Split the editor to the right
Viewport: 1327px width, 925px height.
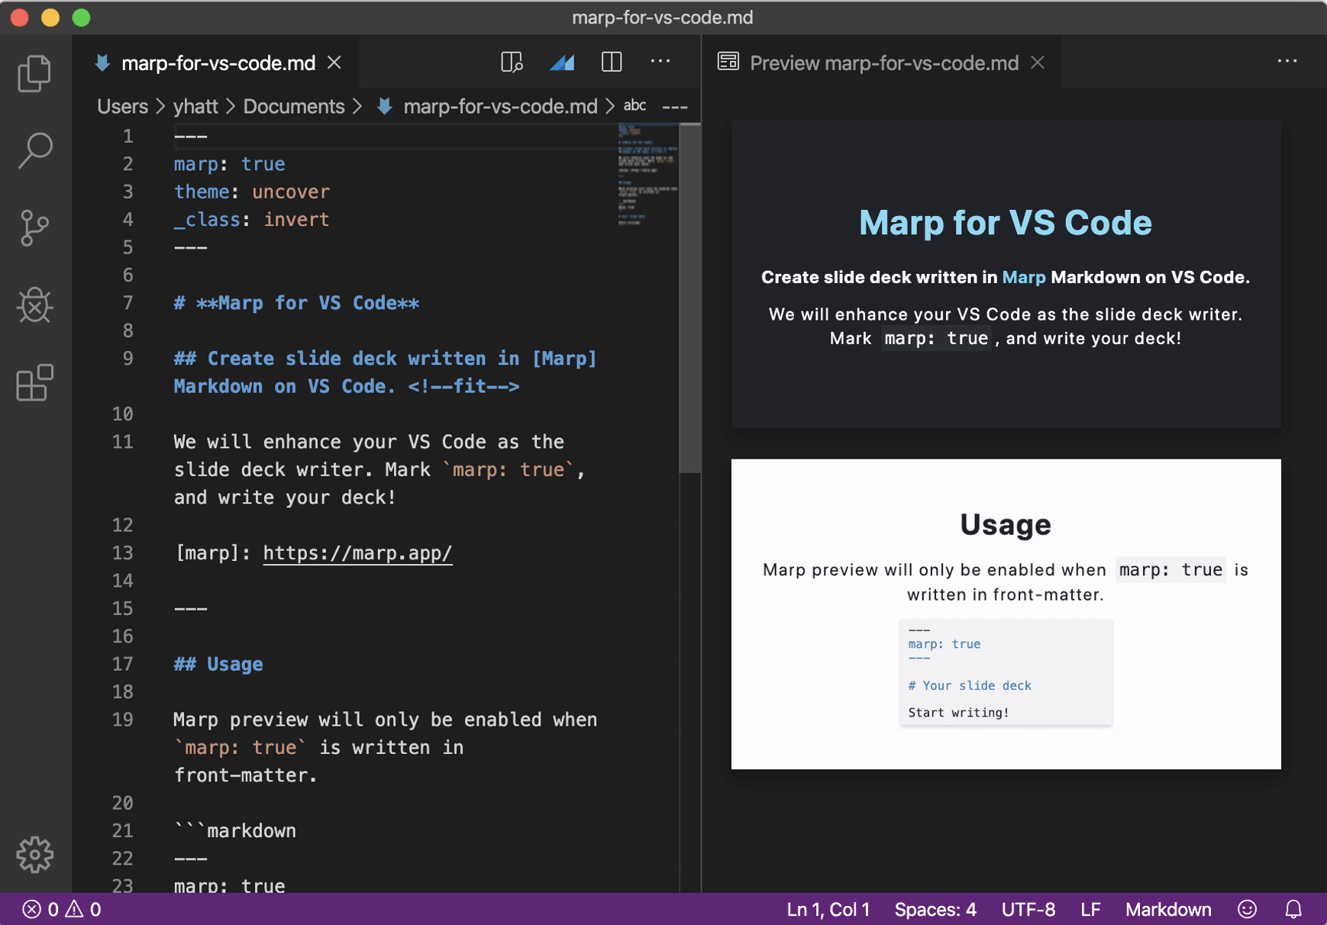point(612,62)
